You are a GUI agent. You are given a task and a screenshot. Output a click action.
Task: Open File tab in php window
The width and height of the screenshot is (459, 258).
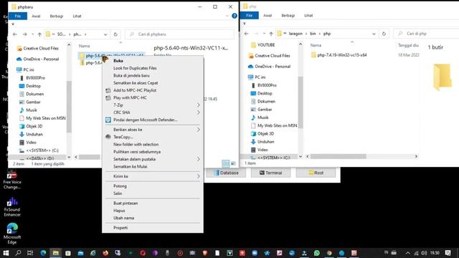tap(249, 16)
